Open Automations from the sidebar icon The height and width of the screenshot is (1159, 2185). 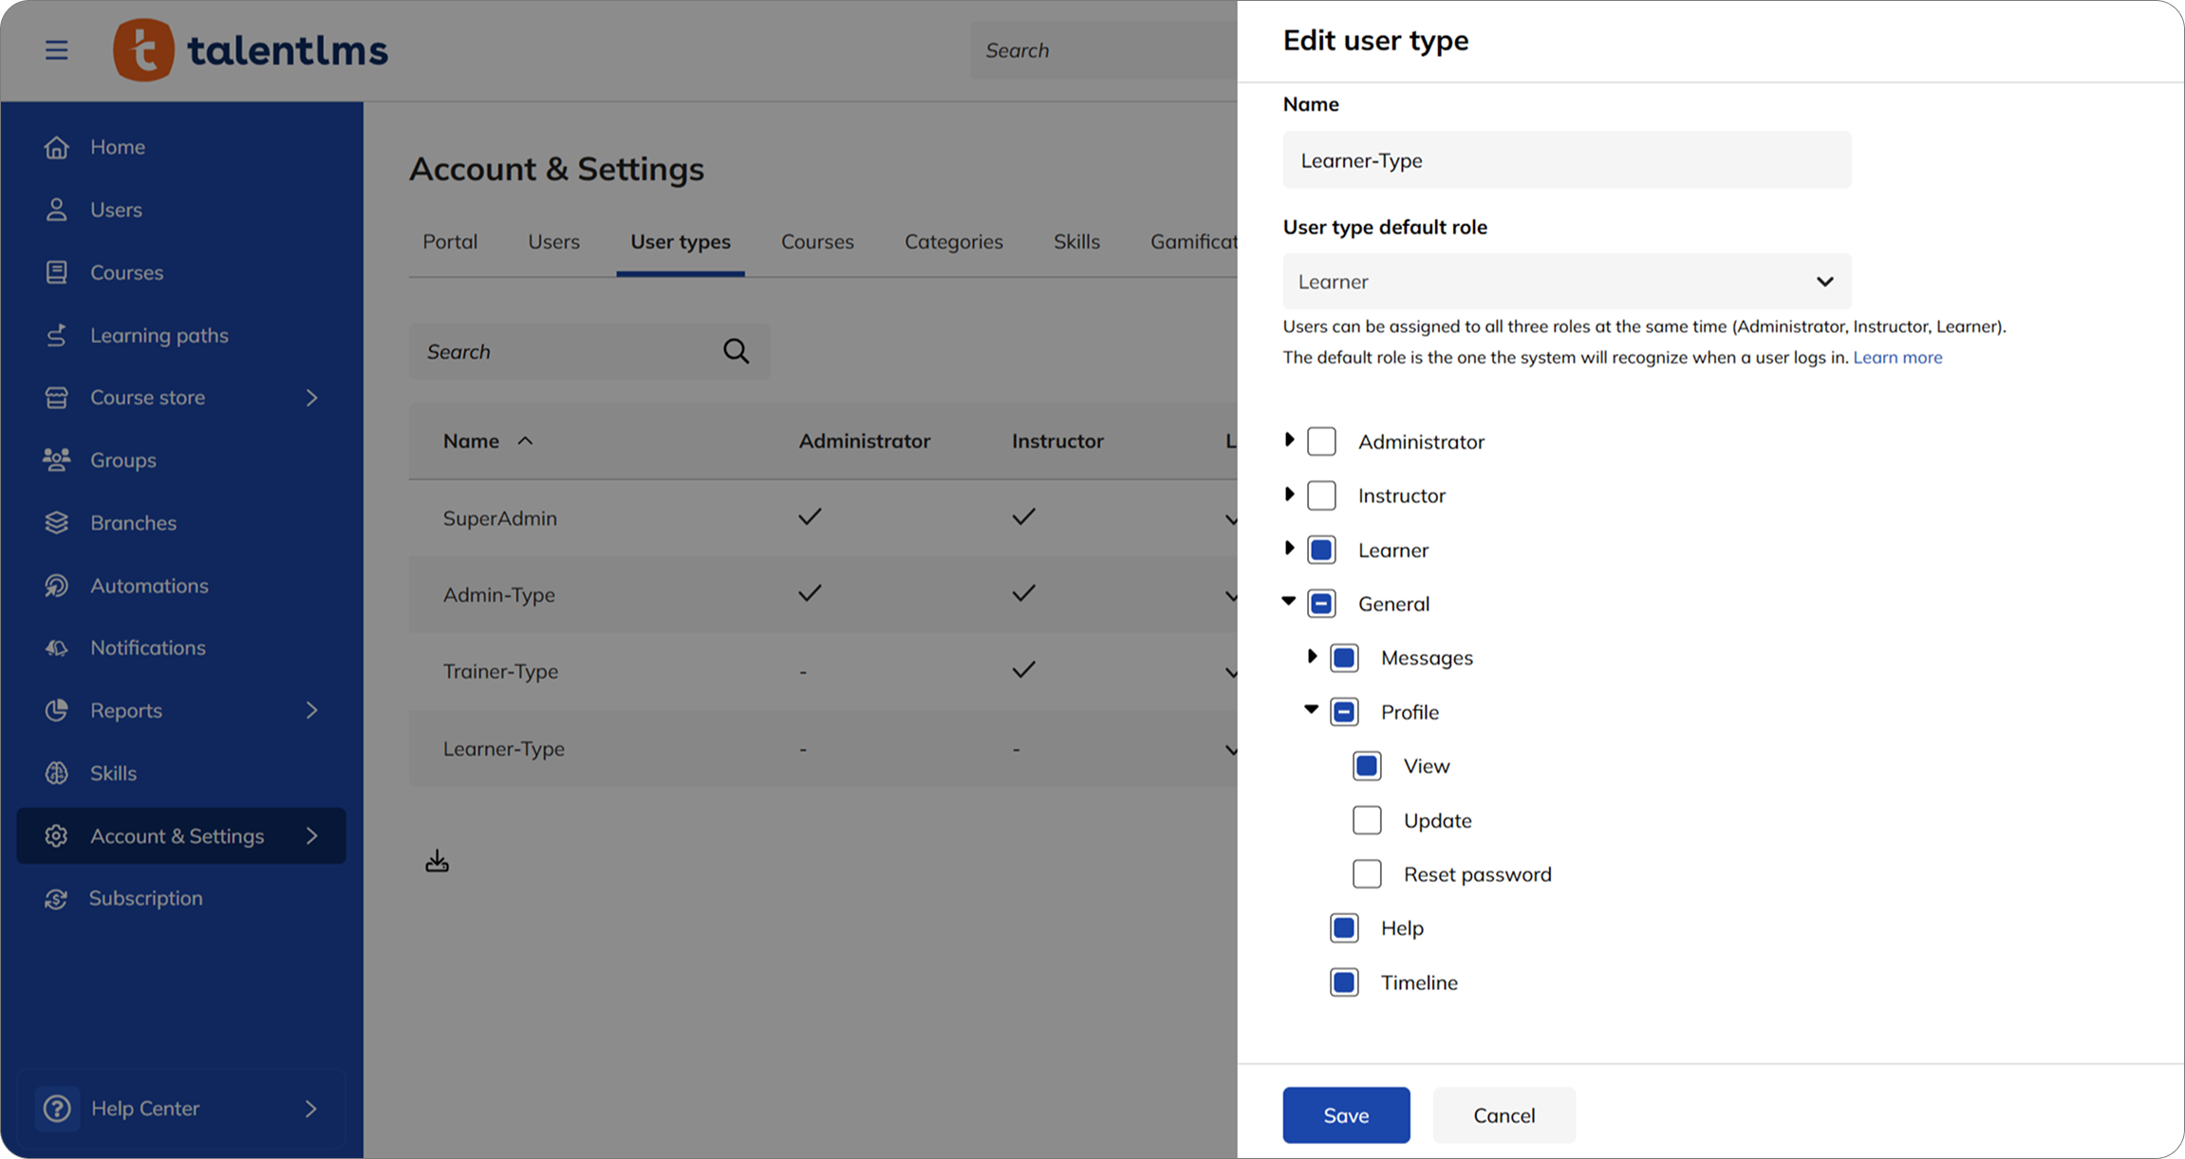pos(57,586)
